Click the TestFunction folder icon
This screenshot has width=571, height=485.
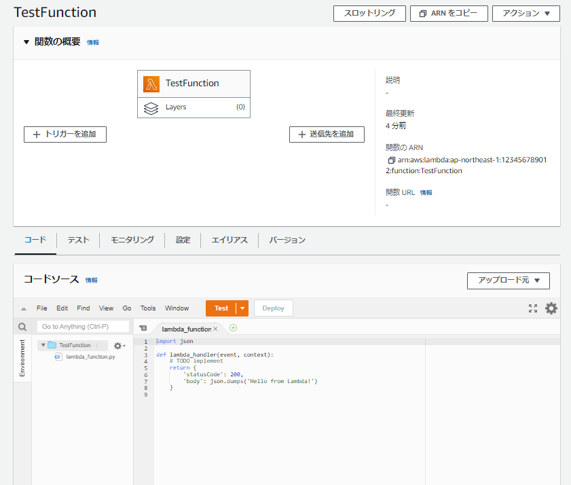click(x=52, y=344)
